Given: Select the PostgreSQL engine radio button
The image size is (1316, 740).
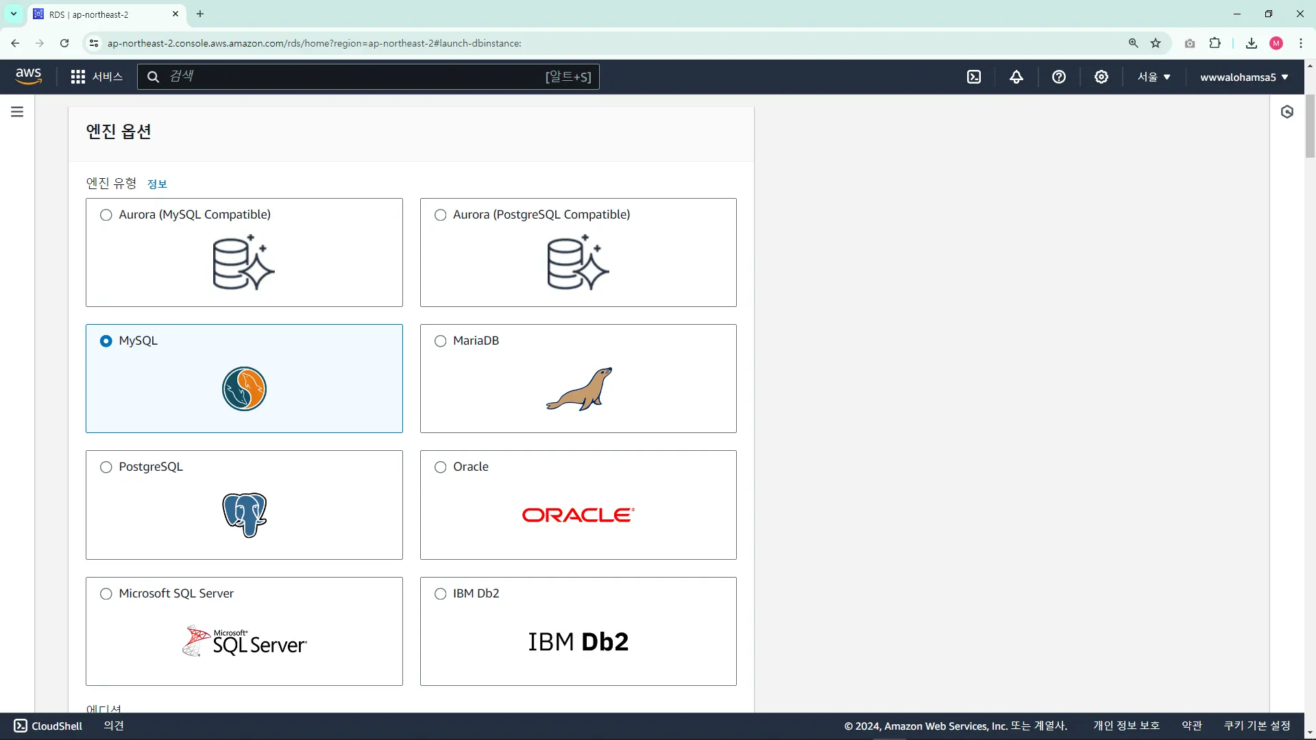Looking at the screenshot, I should coord(106,467).
